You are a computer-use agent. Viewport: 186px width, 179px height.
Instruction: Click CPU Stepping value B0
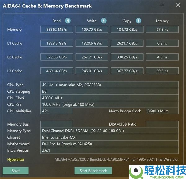coord(109,91)
